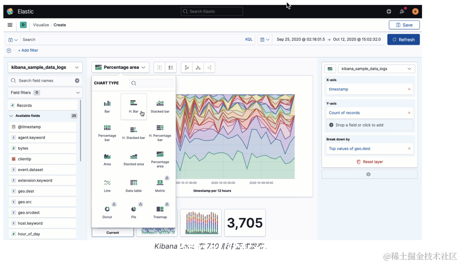460x264 pixels.
Task: Select the H. Bar chart type
Action: (133, 107)
